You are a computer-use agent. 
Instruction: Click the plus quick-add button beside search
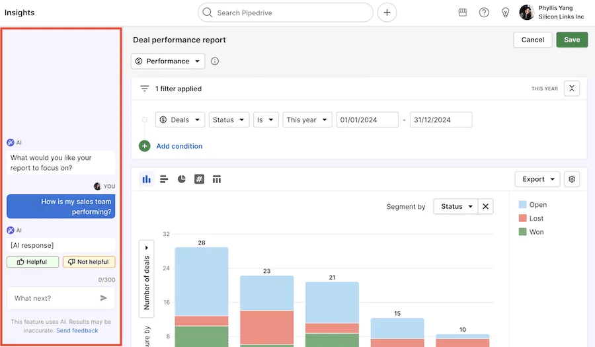(387, 13)
